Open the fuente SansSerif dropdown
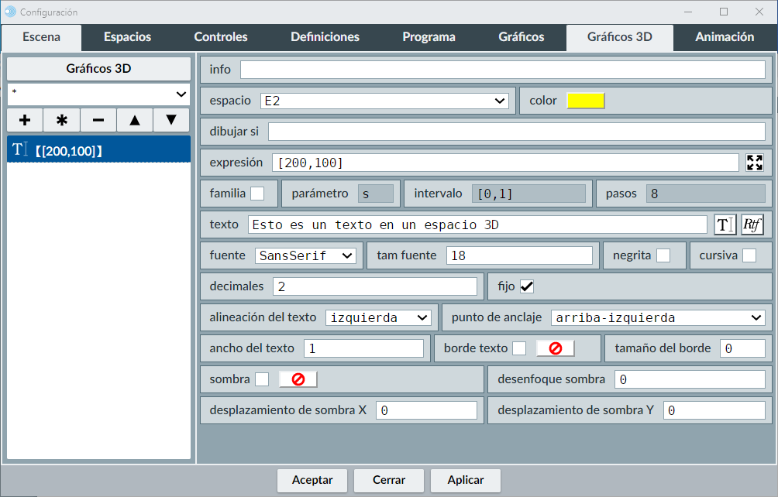The width and height of the screenshot is (778, 497). click(x=305, y=255)
